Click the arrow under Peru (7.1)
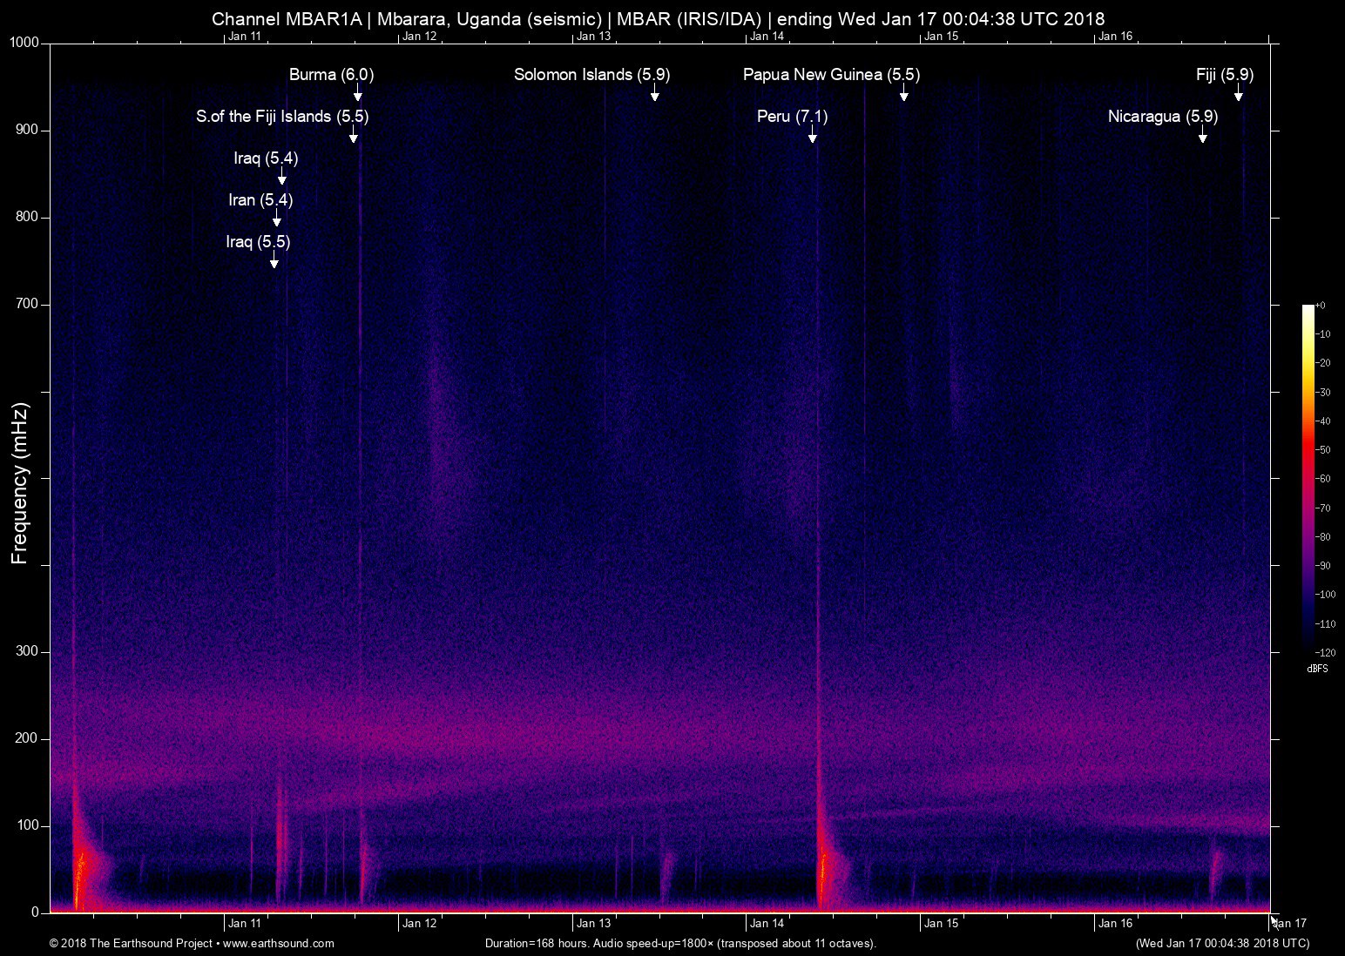 812,136
